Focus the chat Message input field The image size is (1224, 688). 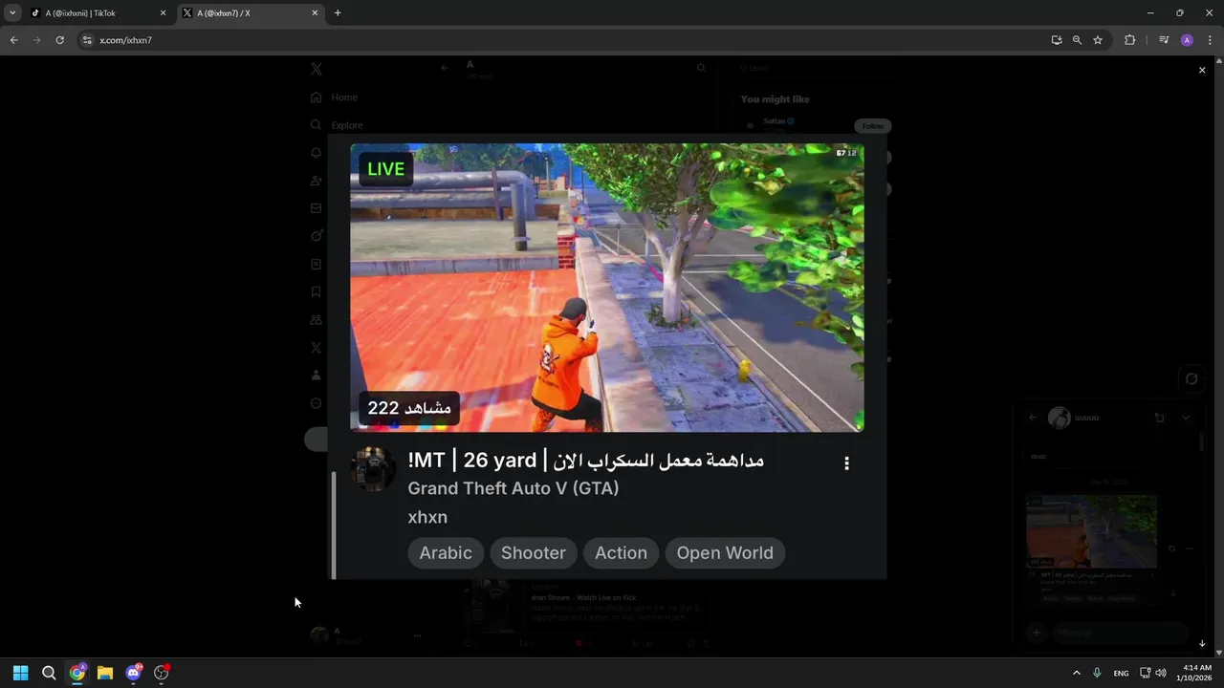pos(1119,633)
